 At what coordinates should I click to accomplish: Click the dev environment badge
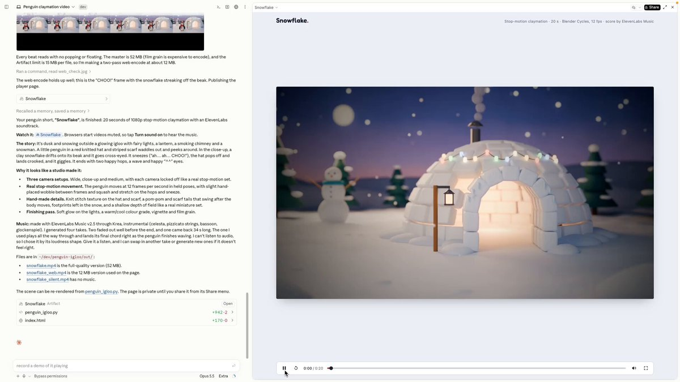tap(83, 7)
